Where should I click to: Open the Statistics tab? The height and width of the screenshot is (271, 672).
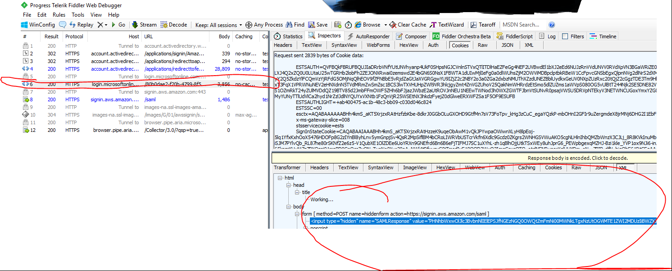[288, 36]
